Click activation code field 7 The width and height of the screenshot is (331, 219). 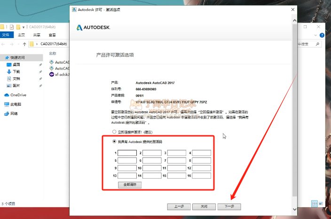[x=177, y=160]
